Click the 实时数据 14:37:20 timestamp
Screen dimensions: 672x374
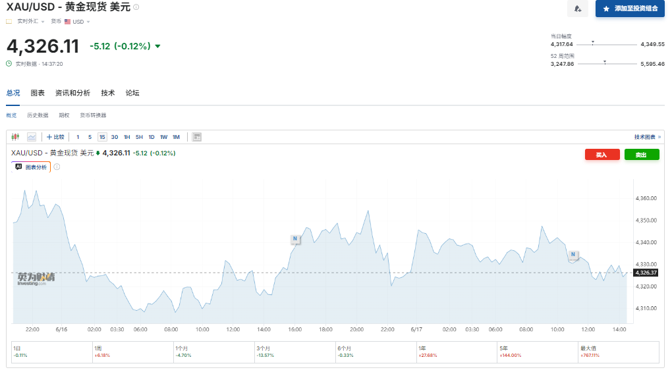pyautogui.click(x=39, y=64)
